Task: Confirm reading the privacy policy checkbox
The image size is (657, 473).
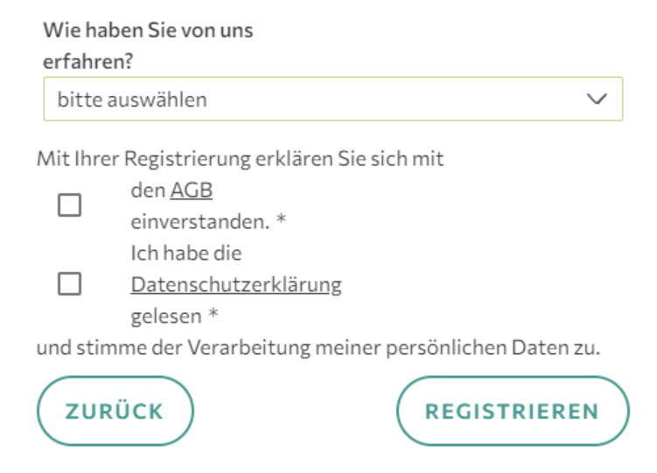Action: click(69, 283)
